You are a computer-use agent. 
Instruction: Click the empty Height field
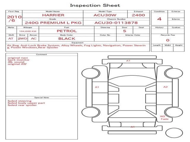click(179, 49)
